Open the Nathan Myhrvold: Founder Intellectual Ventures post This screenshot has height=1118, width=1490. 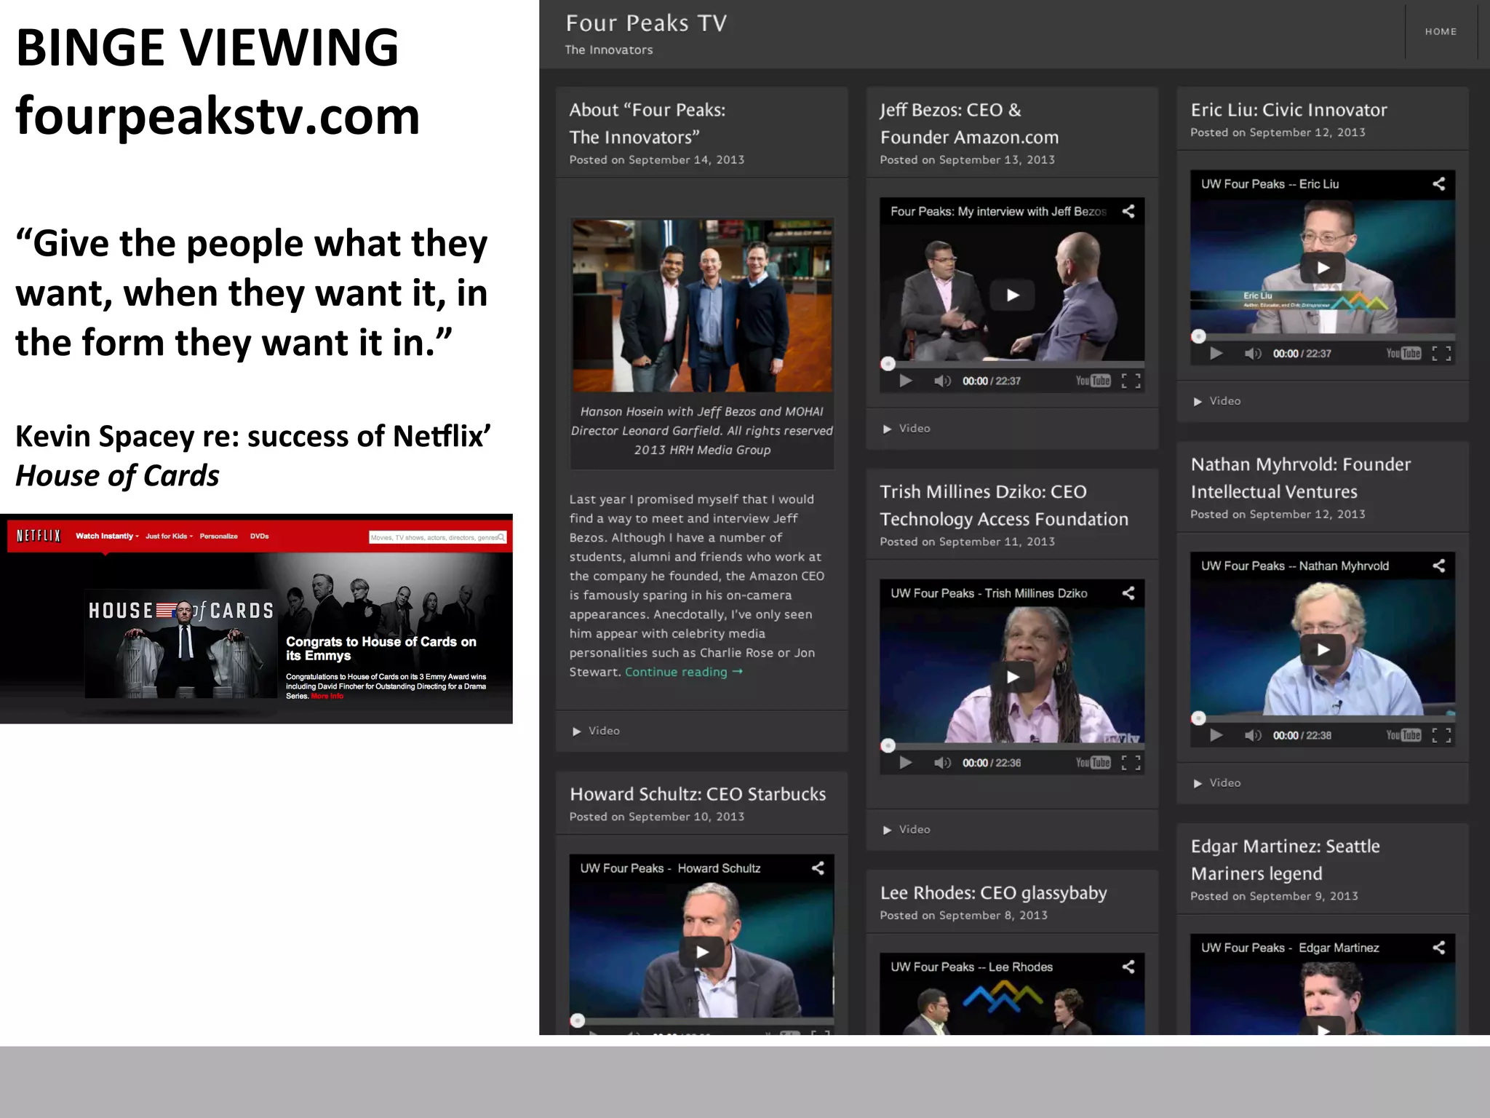[x=1301, y=477]
